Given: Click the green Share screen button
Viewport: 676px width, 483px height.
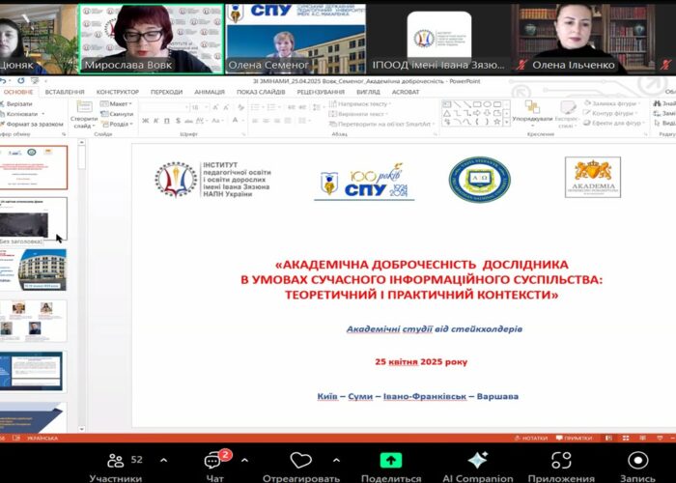Looking at the screenshot, I should pos(390,461).
